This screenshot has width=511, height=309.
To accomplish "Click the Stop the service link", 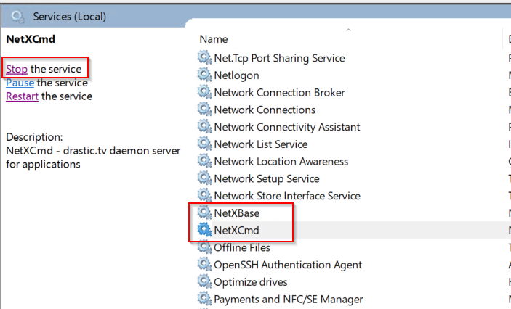I will click(17, 69).
